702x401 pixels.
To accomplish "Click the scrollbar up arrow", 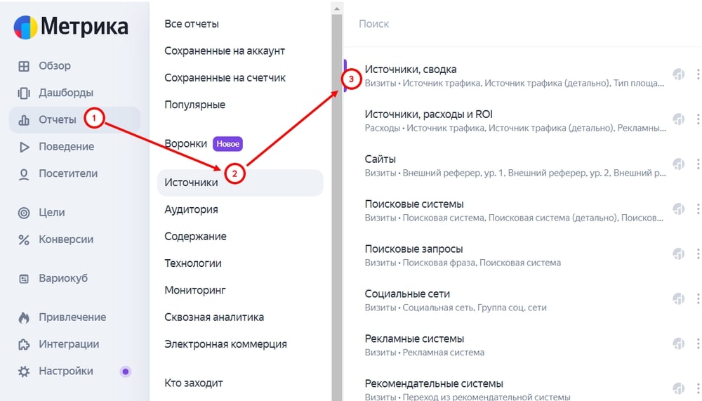I will click(x=337, y=8).
